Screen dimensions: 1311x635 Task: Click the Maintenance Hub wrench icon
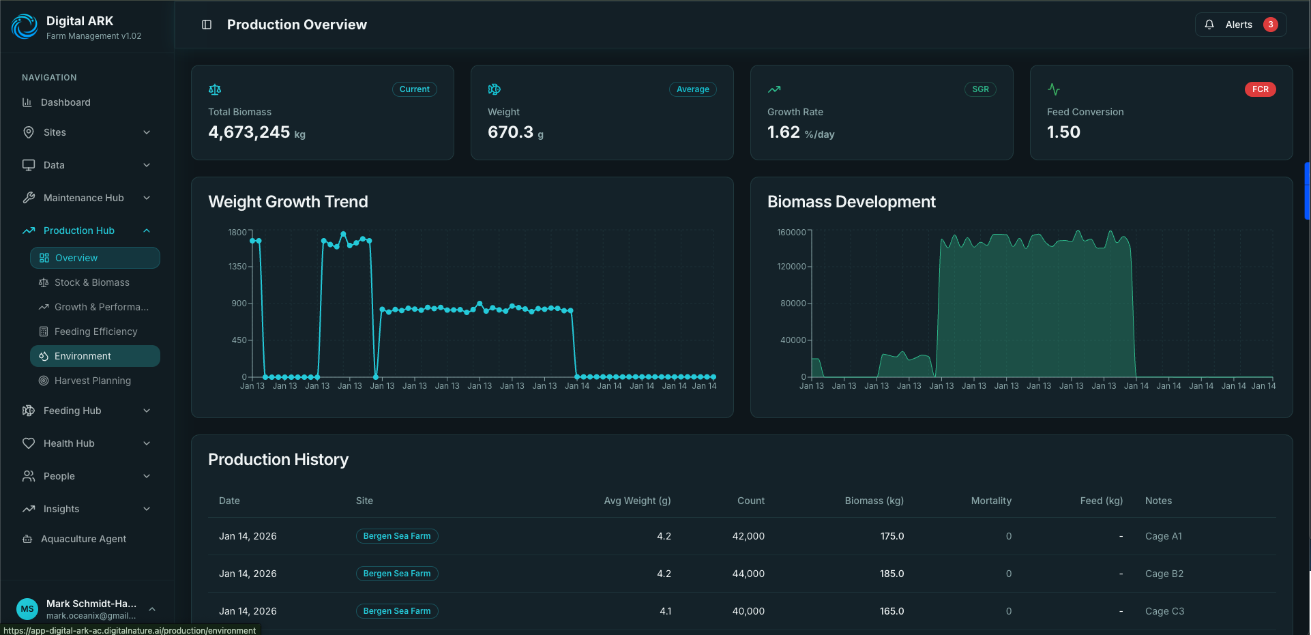click(x=29, y=198)
